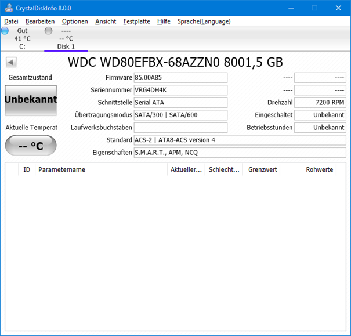This screenshot has width=351, height=336.
Task: Select the Disk 1 tab
Action: coord(66,38)
